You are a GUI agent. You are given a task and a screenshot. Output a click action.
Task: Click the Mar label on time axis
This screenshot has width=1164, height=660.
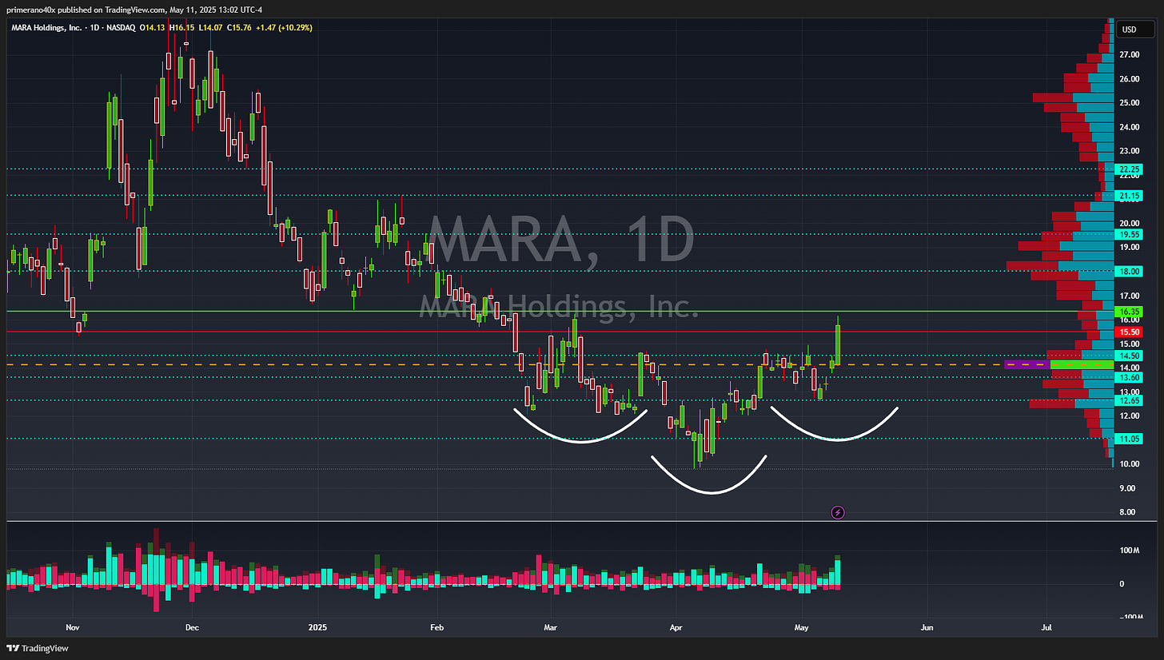[x=551, y=628]
